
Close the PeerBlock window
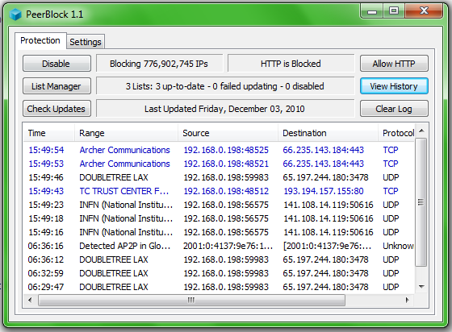(424, 11)
